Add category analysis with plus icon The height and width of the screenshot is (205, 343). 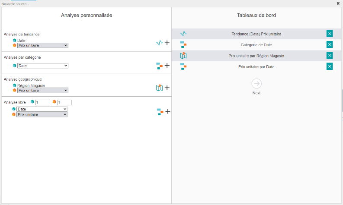point(167,66)
